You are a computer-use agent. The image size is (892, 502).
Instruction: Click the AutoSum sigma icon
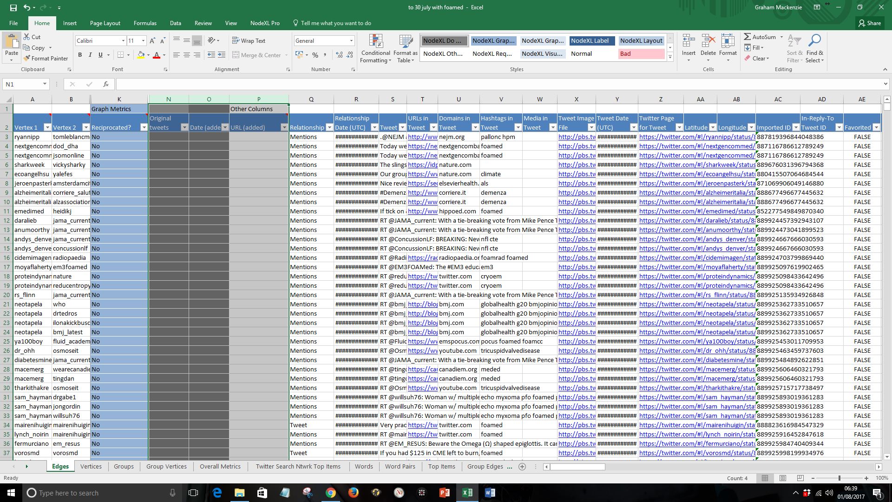tap(747, 37)
